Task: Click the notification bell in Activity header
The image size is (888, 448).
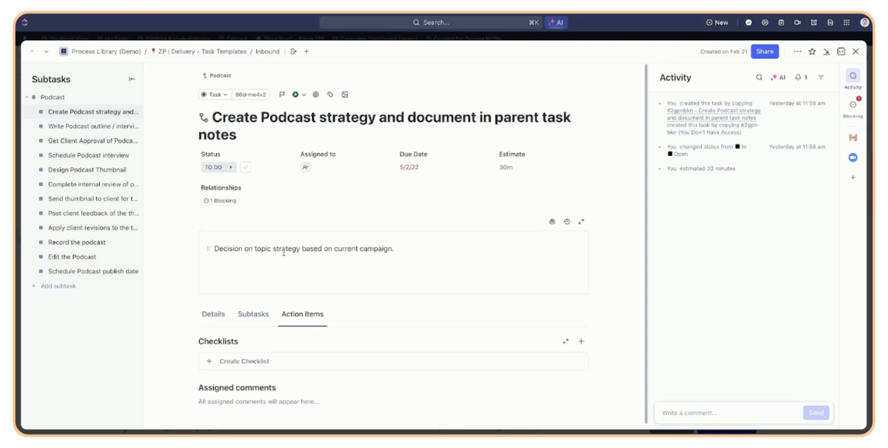Action: click(x=800, y=78)
